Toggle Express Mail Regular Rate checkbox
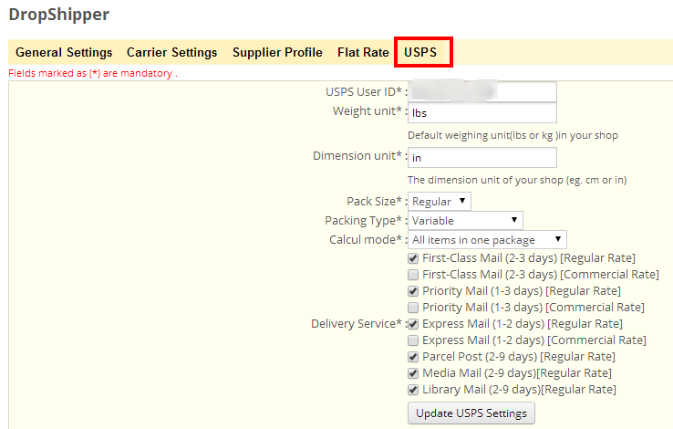 [413, 324]
